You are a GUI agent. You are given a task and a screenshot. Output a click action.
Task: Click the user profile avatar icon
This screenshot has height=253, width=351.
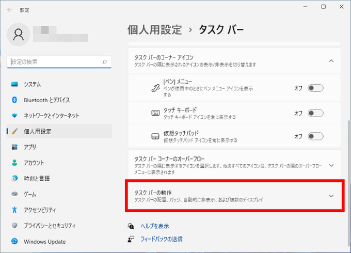click(19, 35)
